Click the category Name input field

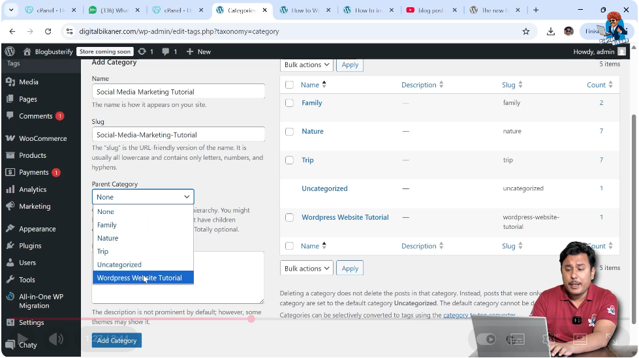[178, 92]
